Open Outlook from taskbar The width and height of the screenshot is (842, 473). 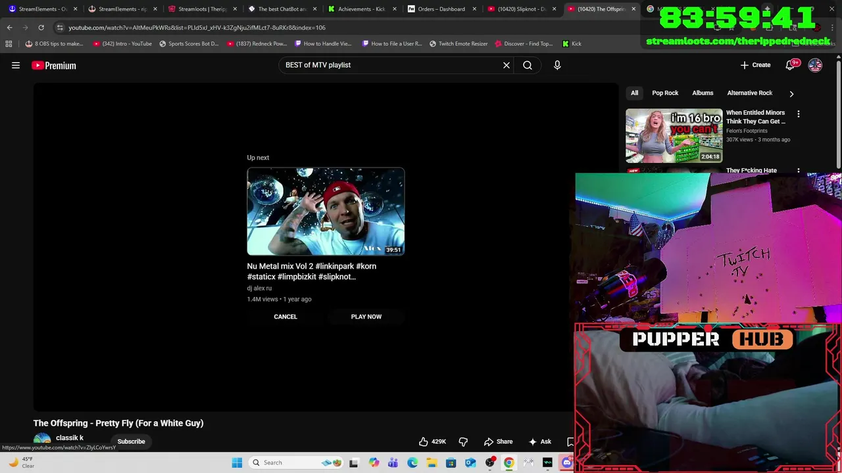click(x=470, y=462)
